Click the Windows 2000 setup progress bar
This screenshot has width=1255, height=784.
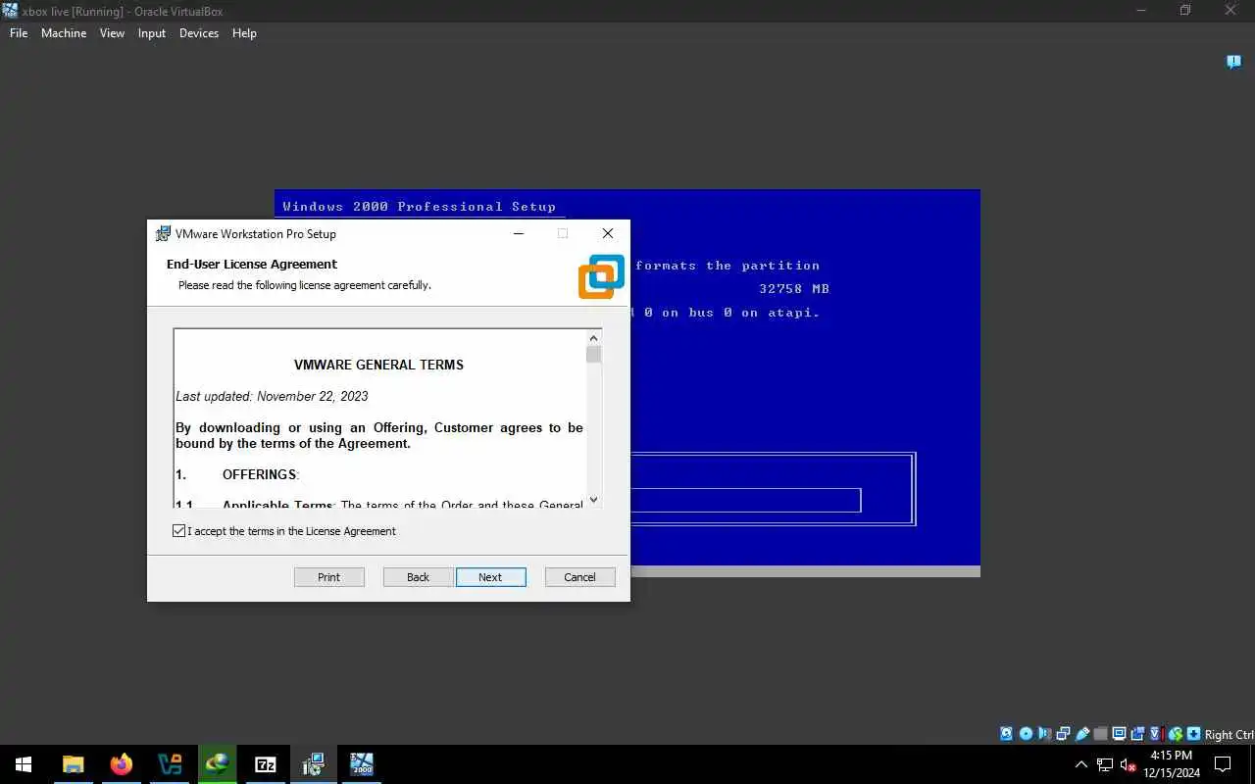coord(745,500)
